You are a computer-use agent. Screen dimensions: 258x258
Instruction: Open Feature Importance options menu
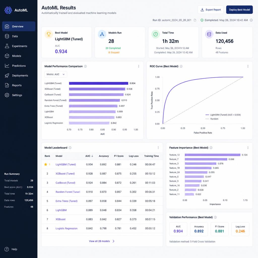[248, 148]
